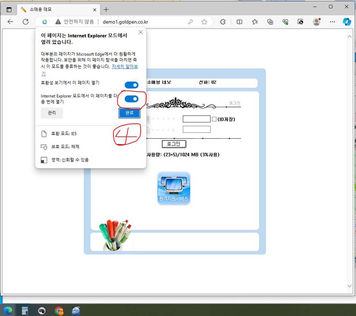Open saved passwords key icon
The image size is (356, 316).
click(190, 22)
